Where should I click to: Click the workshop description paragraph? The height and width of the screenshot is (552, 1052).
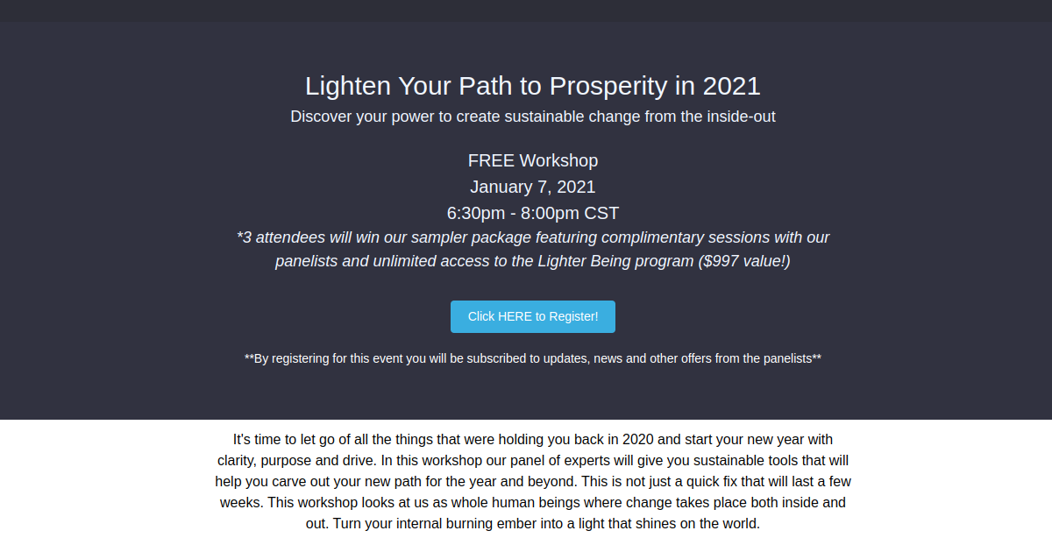pyautogui.click(x=532, y=481)
